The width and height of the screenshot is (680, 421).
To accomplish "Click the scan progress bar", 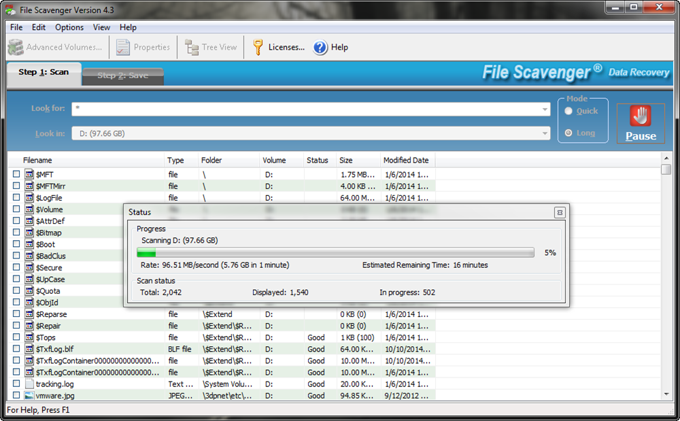I will point(335,253).
